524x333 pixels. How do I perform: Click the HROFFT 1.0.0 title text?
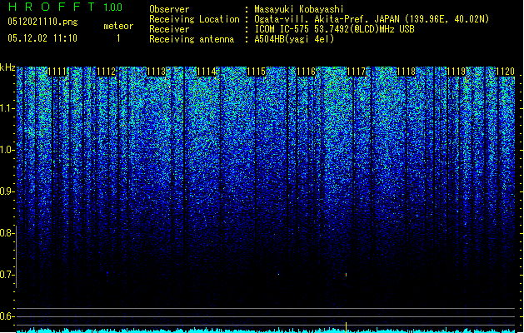pyautogui.click(x=65, y=7)
